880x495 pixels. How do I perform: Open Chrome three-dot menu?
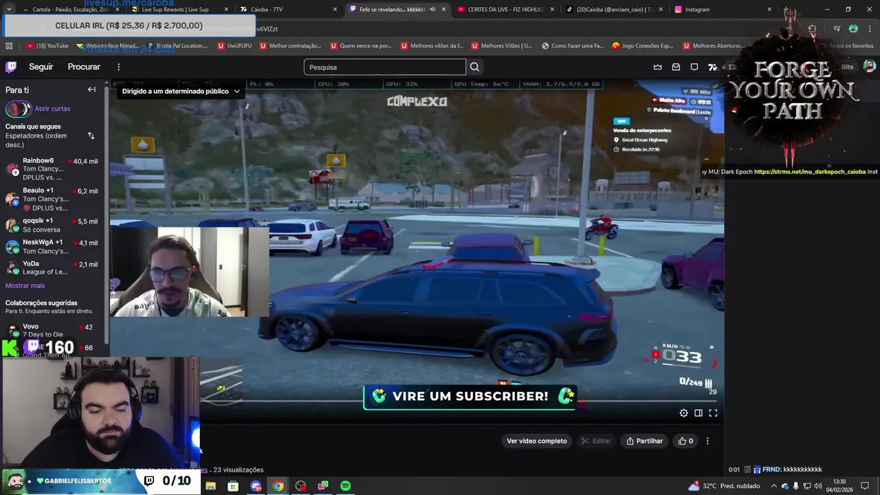(869, 29)
